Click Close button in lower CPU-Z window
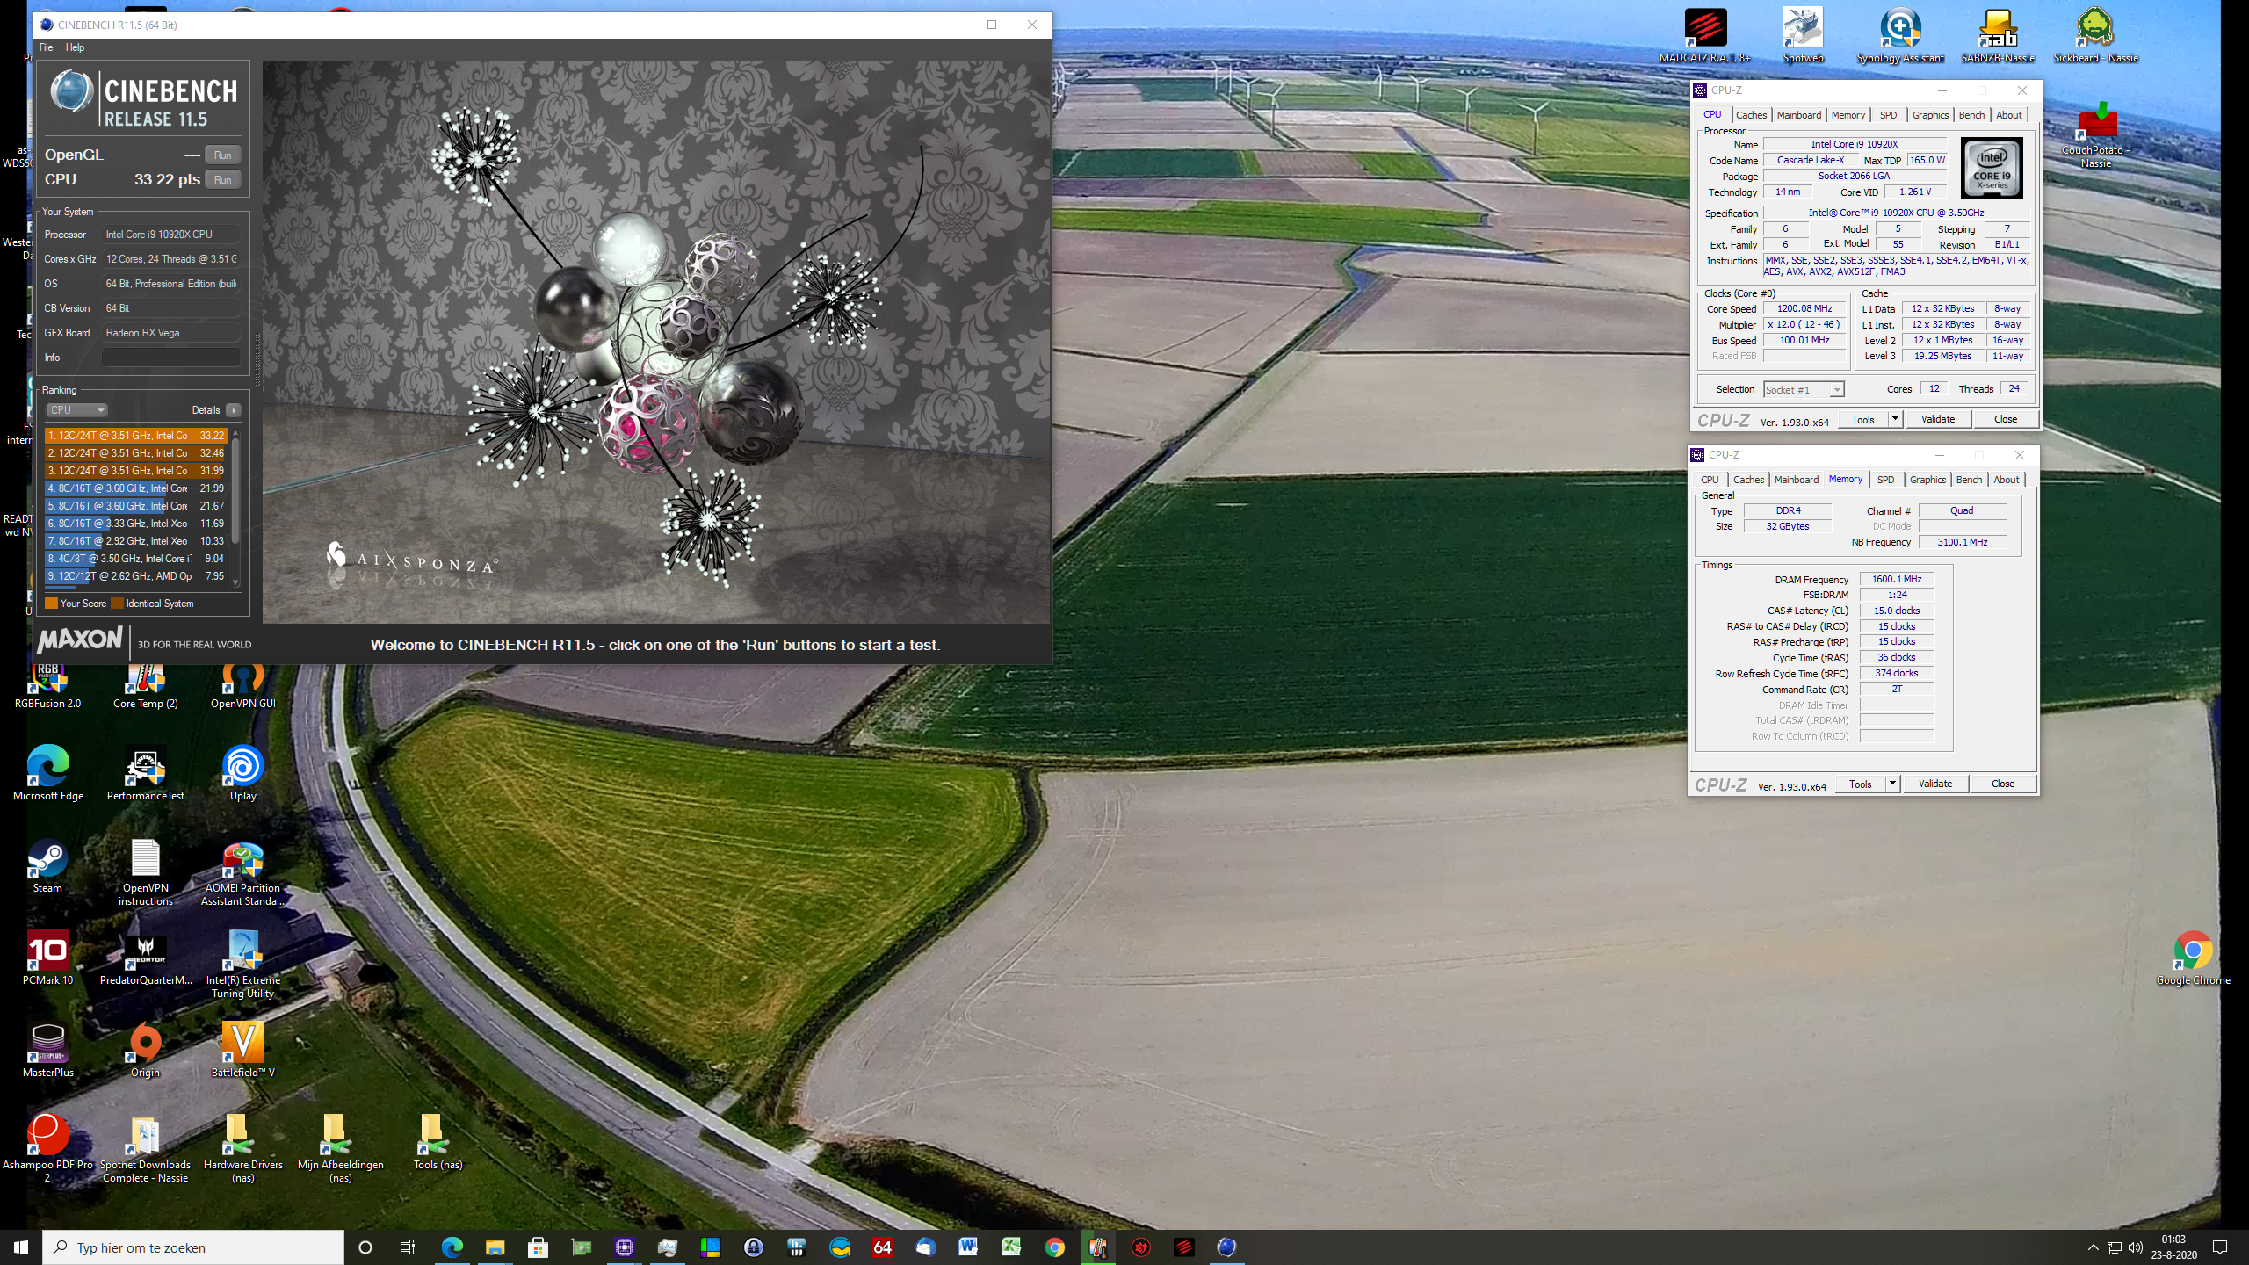The height and width of the screenshot is (1265, 2249). pos(2003,784)
